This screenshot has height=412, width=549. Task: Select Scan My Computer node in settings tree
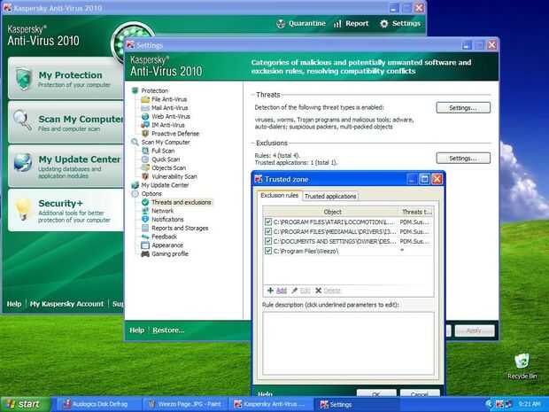pyautogui.click(x=166, y=143)
